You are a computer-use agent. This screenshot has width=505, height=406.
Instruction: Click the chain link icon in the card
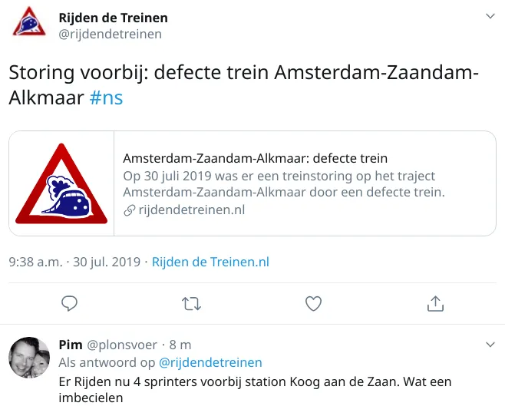129,210
